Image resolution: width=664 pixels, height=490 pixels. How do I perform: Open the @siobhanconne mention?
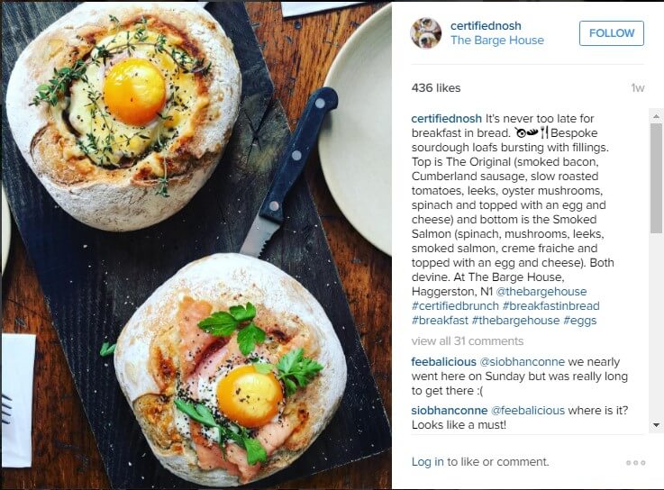(522, 362)
